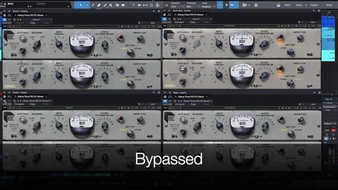338x190 pixels.
Task: Click the Unit Type selector knob on Drum Bus top unit
Action: tap(290, 52)
